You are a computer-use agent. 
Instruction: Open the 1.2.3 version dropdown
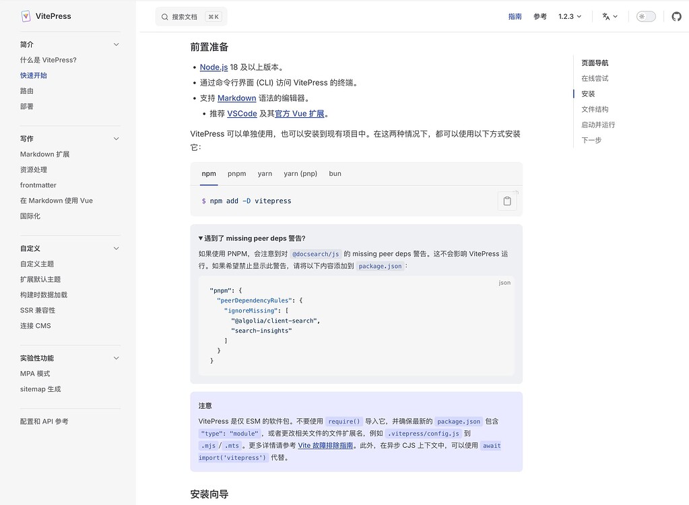pos(569,16)
